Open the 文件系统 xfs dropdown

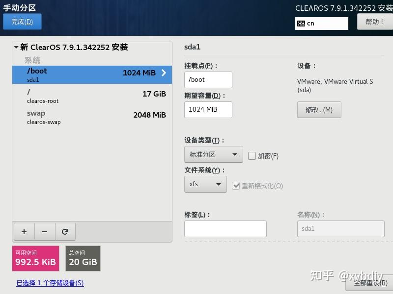pyautogui.click(x=205, y=185)
